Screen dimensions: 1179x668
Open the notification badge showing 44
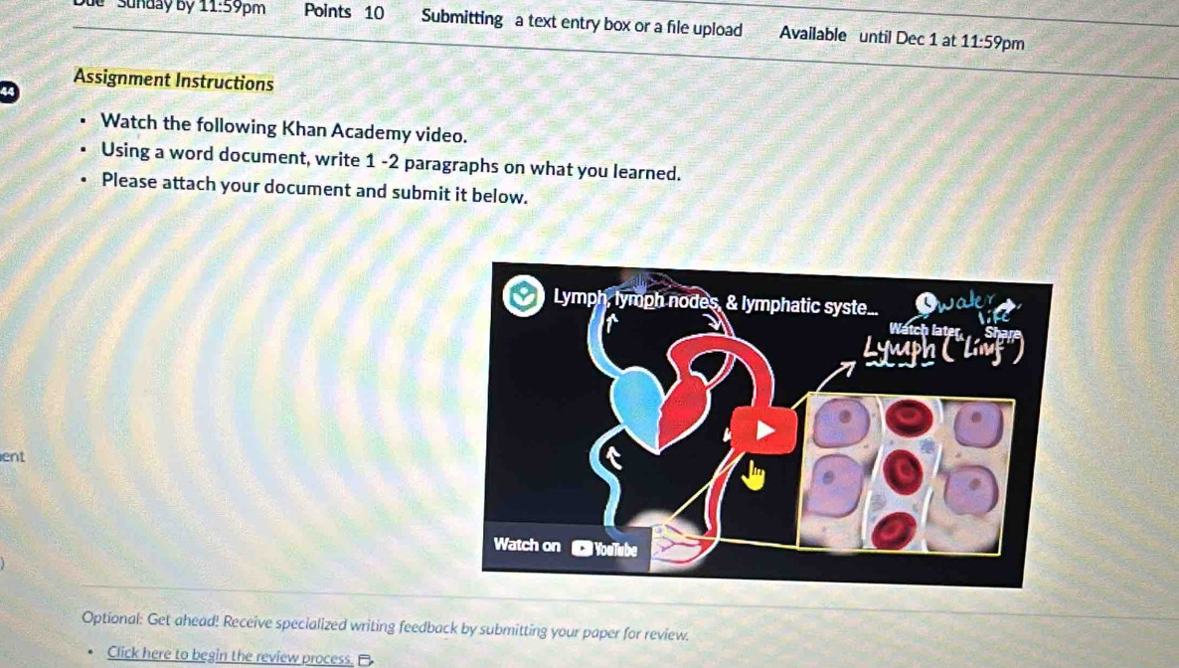pos(8,91)
